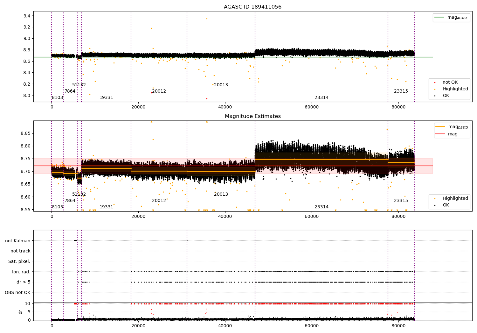Click obsid label 19331 in Magnitude Estimates plot
The height and width of the screenshot is (333, 477).
[x=106, y=207]
